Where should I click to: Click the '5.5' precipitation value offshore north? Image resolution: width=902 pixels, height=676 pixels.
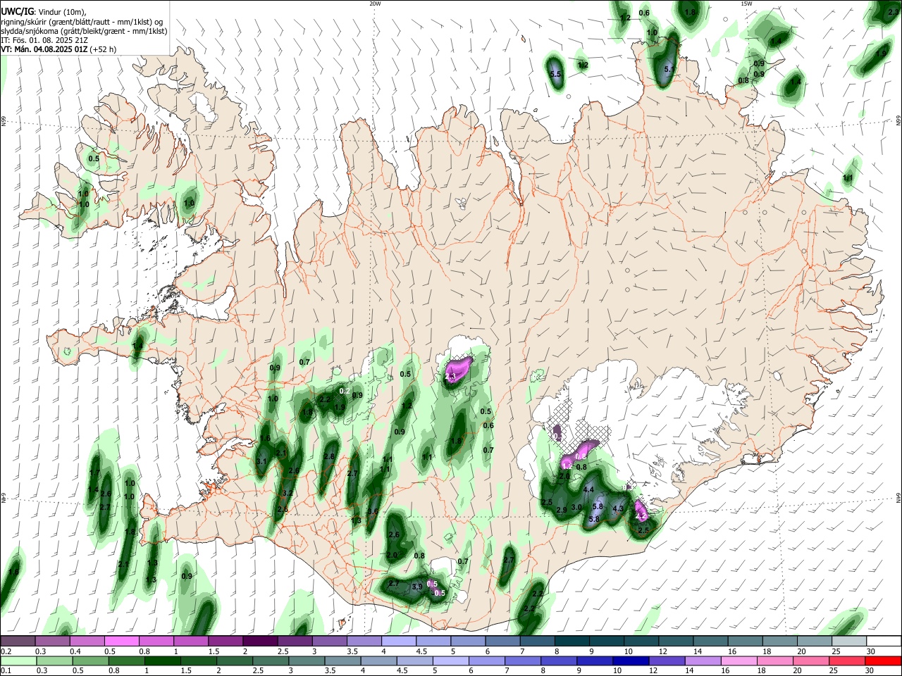pyautogui.click(x=555, y=74)
